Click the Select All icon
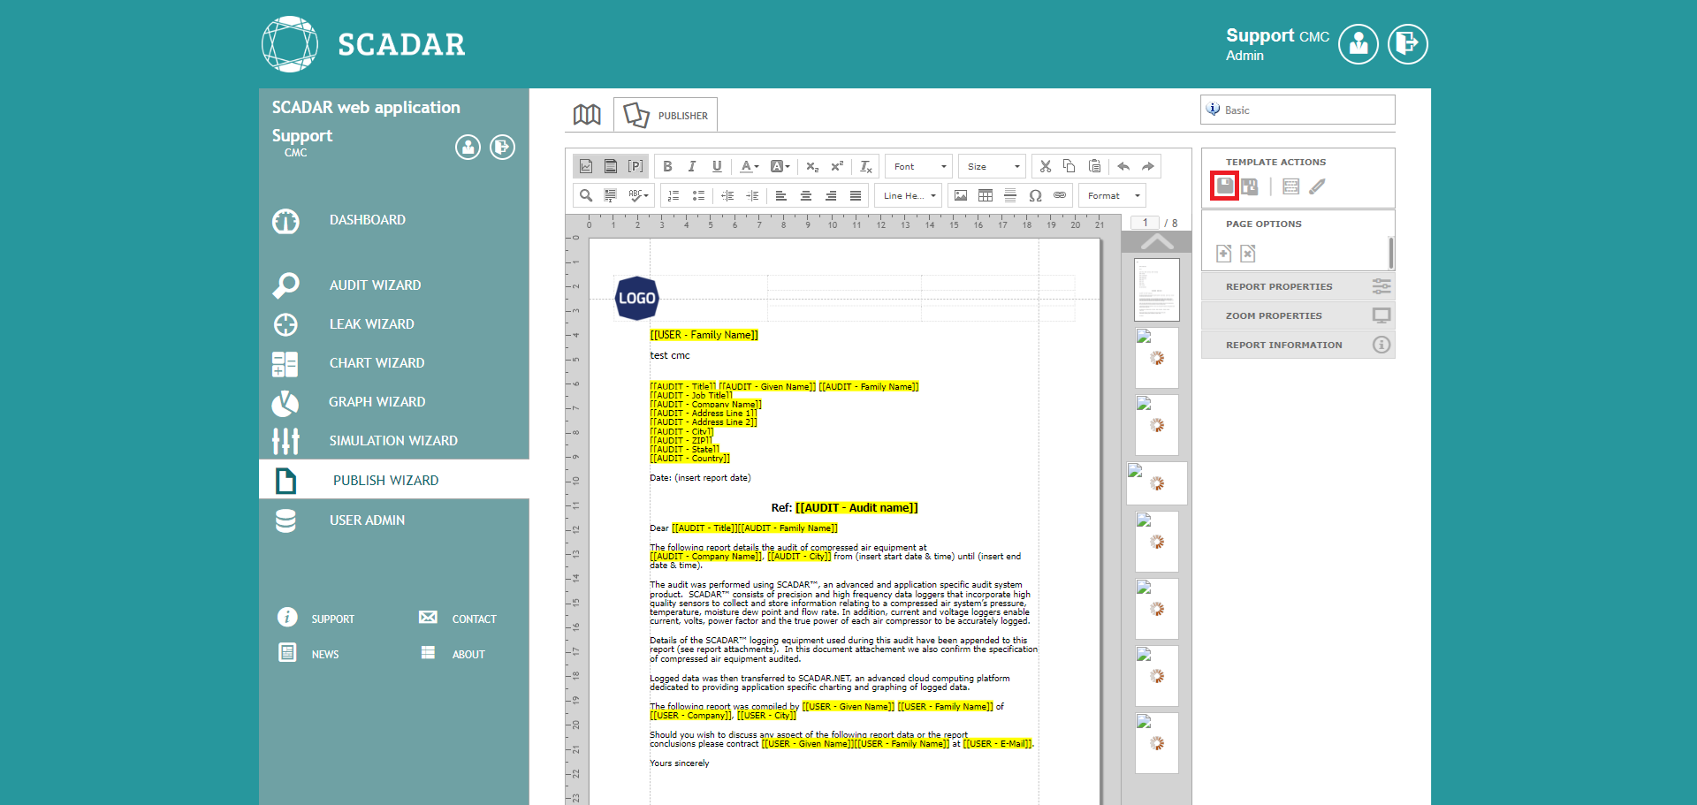Screen dimensions: 1697x805 pyautogui.click(x=611, y=195)
